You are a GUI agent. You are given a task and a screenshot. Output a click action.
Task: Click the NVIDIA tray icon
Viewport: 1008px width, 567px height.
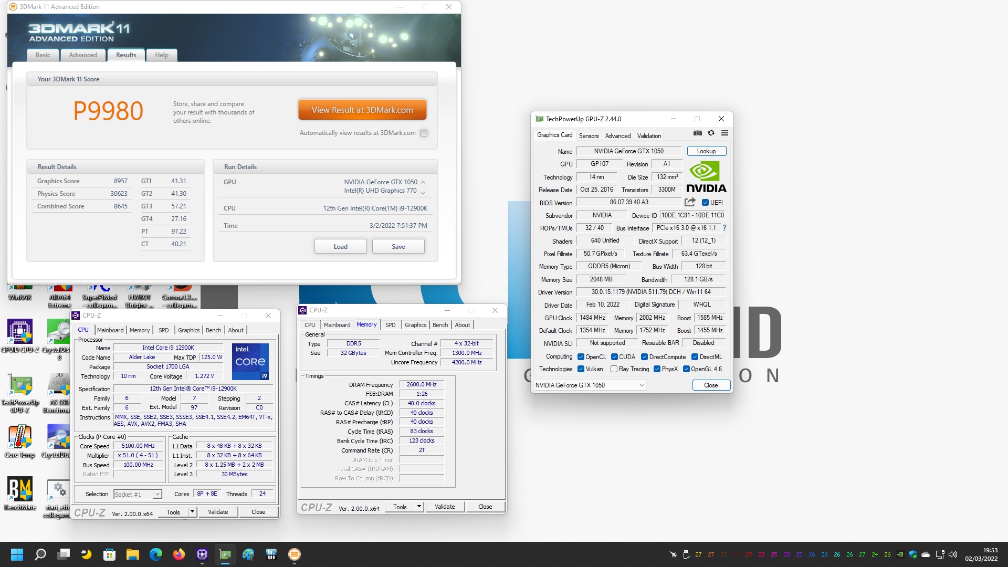click(900, 554)
